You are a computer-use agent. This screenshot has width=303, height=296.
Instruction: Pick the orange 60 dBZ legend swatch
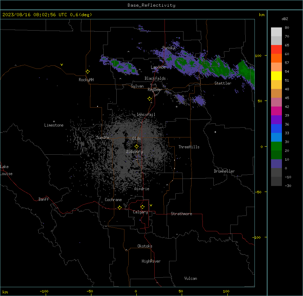click(x=276, y=58)
